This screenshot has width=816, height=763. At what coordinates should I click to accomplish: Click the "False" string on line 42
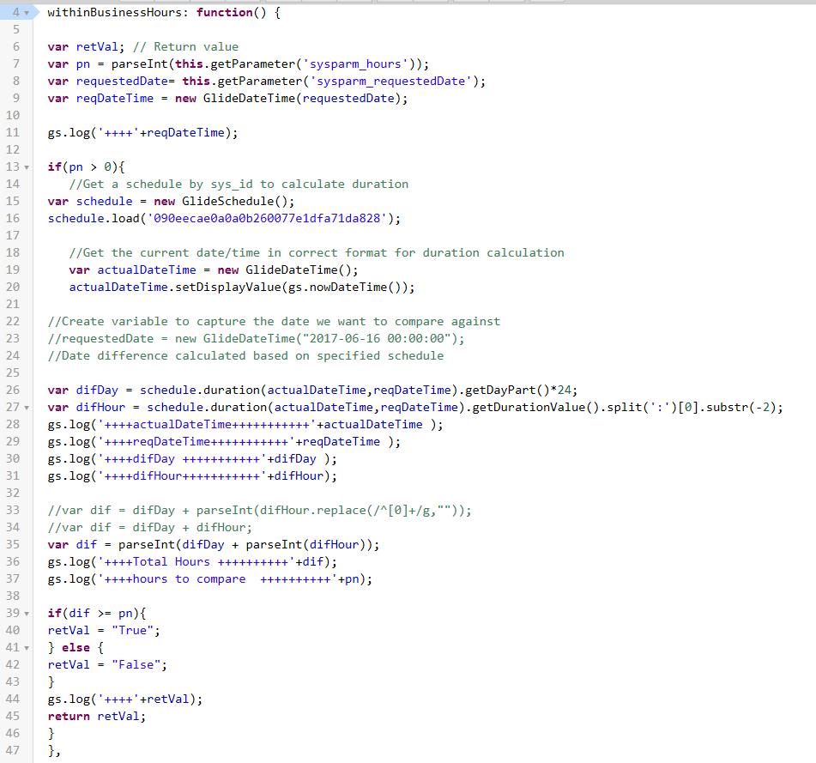(x=136, y=665)
